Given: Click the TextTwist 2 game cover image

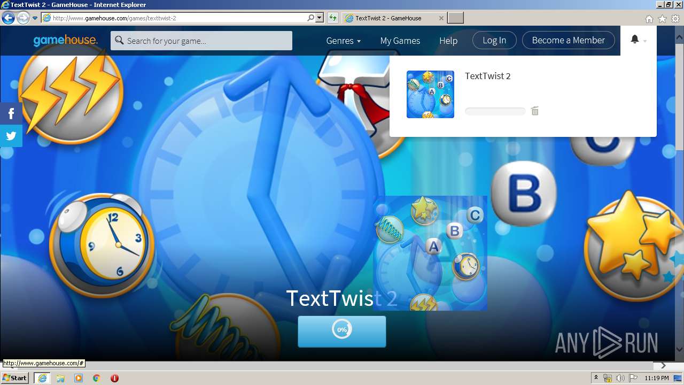Looking at the screenshot, I should [430, 253].
